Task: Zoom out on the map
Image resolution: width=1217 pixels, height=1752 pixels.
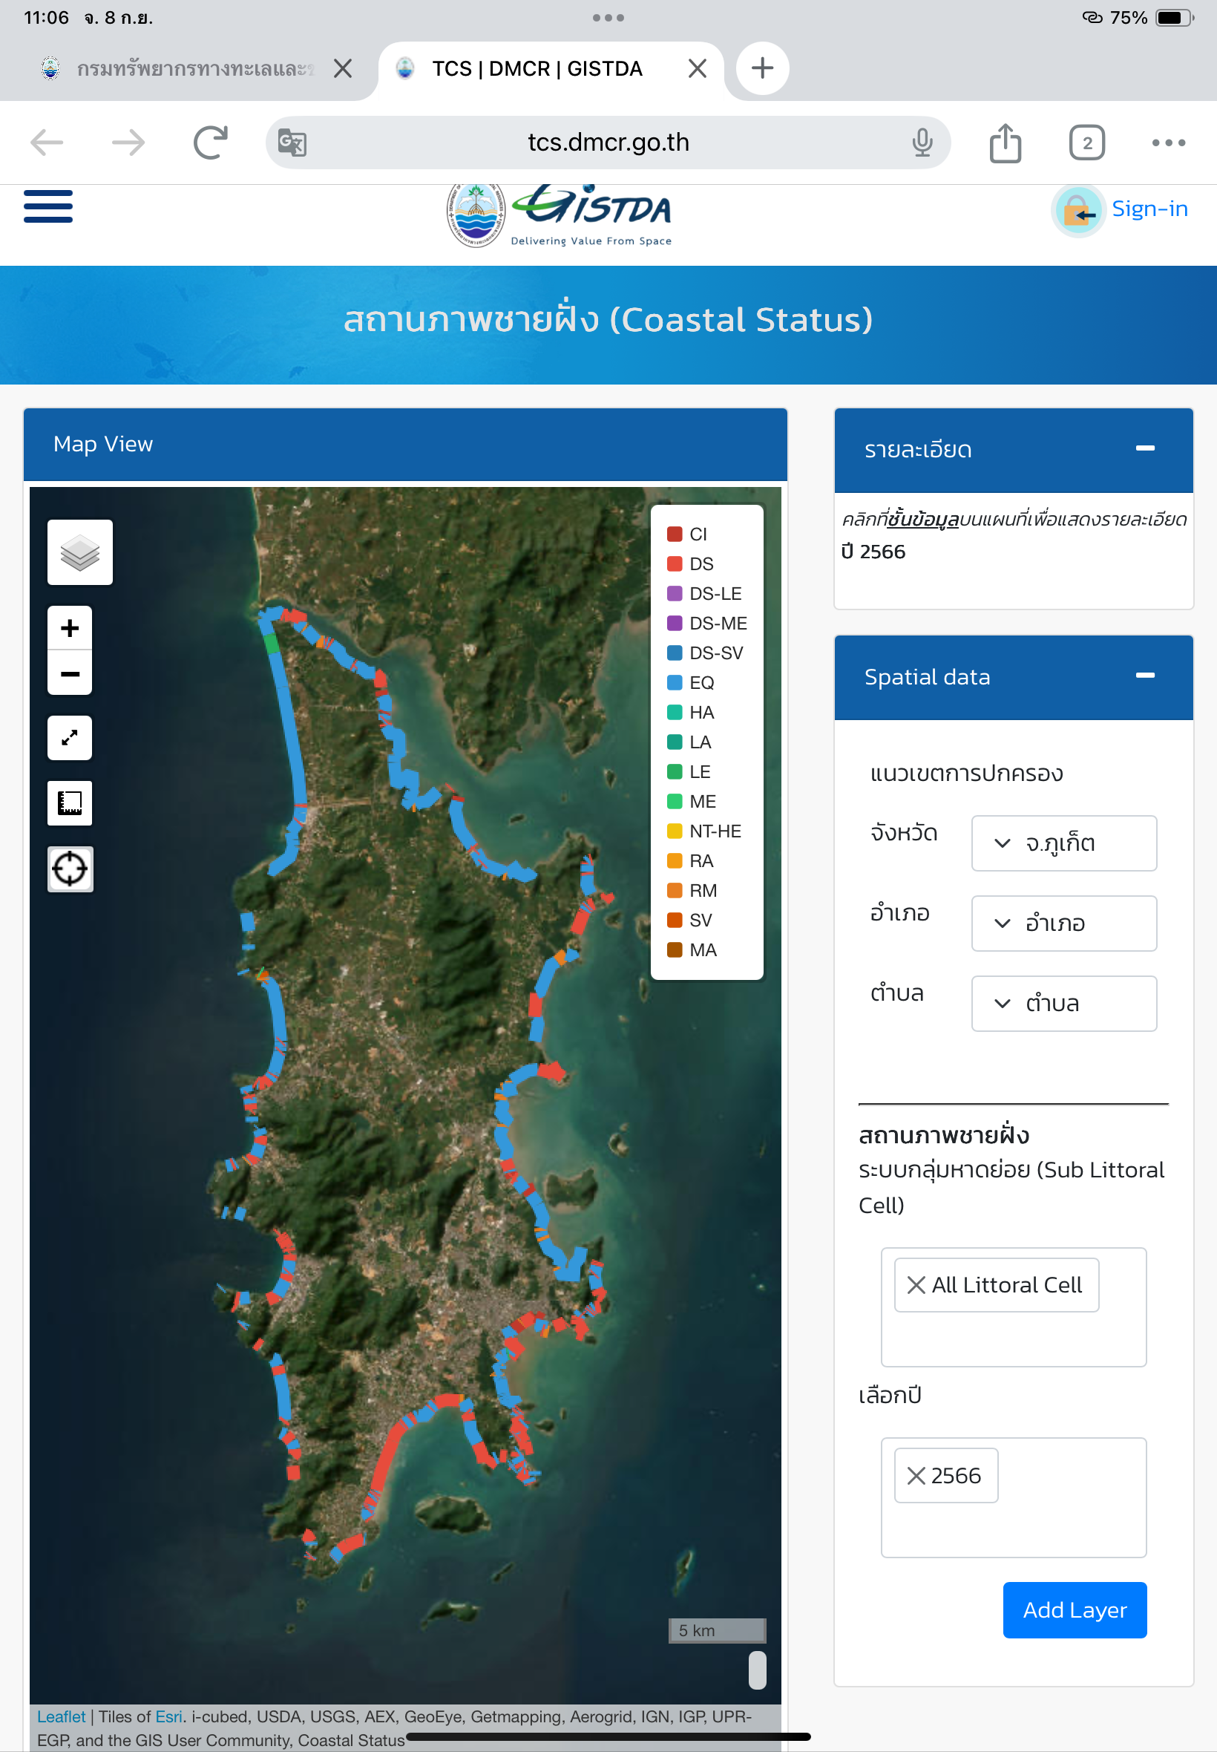Action: (70, 673)
